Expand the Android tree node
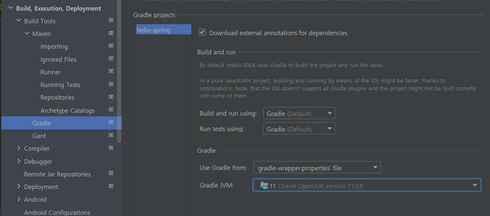Screen dimensions: 490x216 pos(19,199)
